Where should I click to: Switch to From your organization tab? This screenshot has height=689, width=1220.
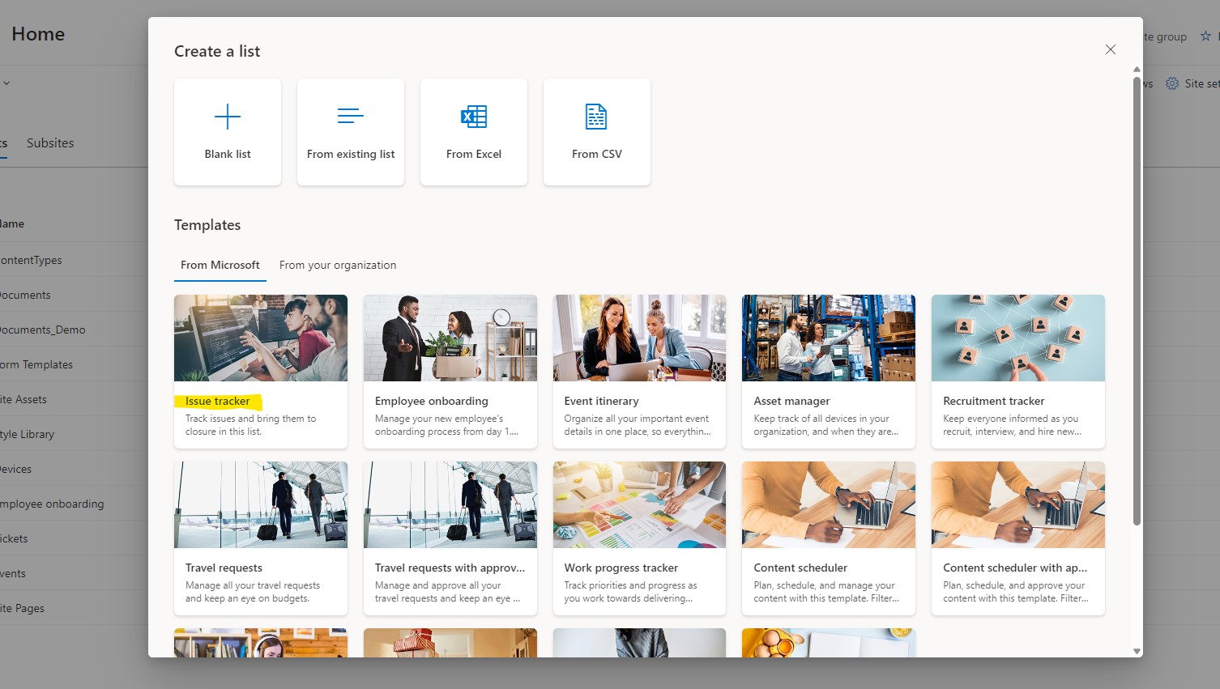coord(338,265)
